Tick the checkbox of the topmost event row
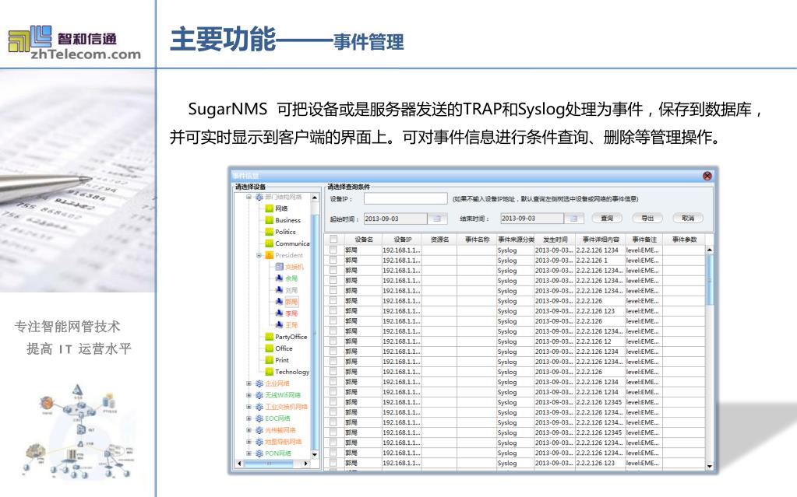This screenshot has width=797, height=497. point(333,250)
